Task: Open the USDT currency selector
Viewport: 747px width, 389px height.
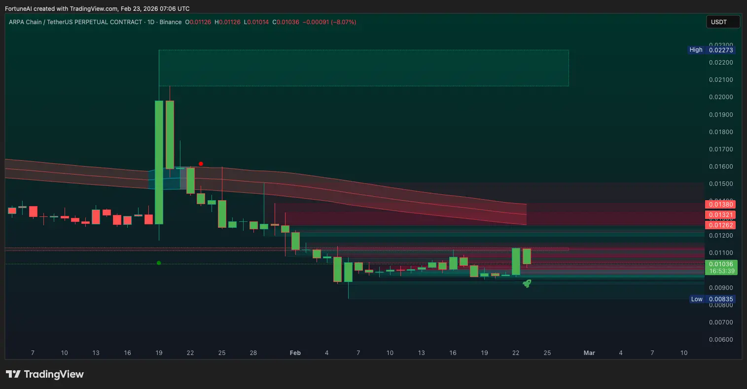Action: [x=723, y=22]
